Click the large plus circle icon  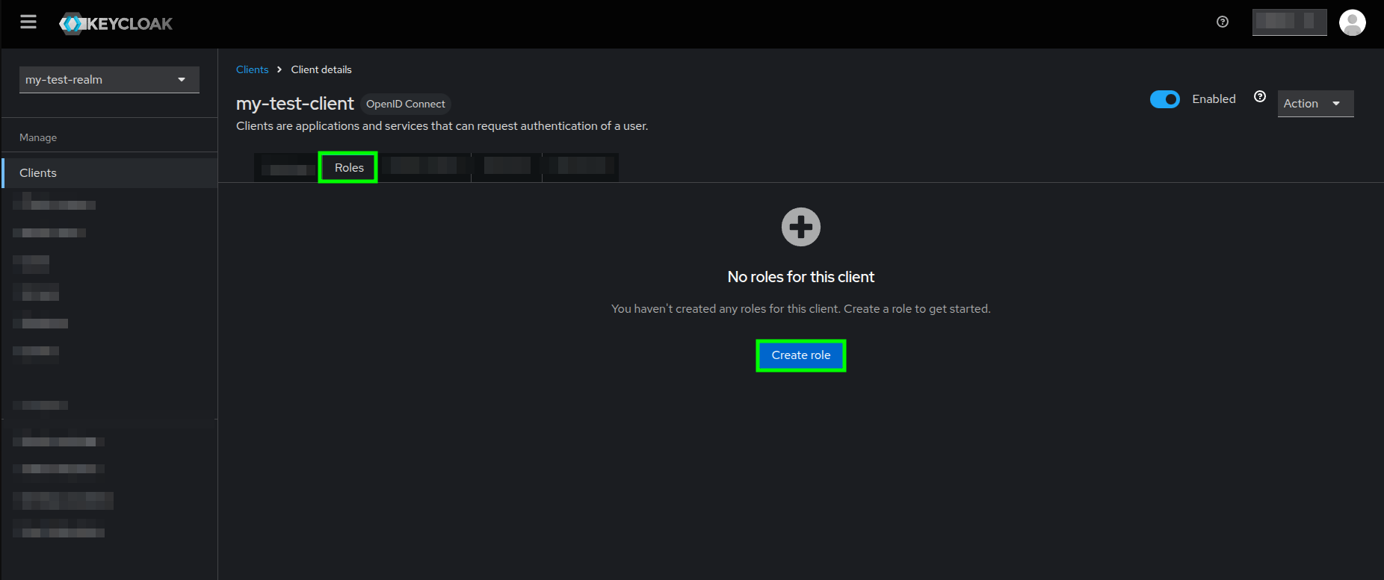point(801,227)
